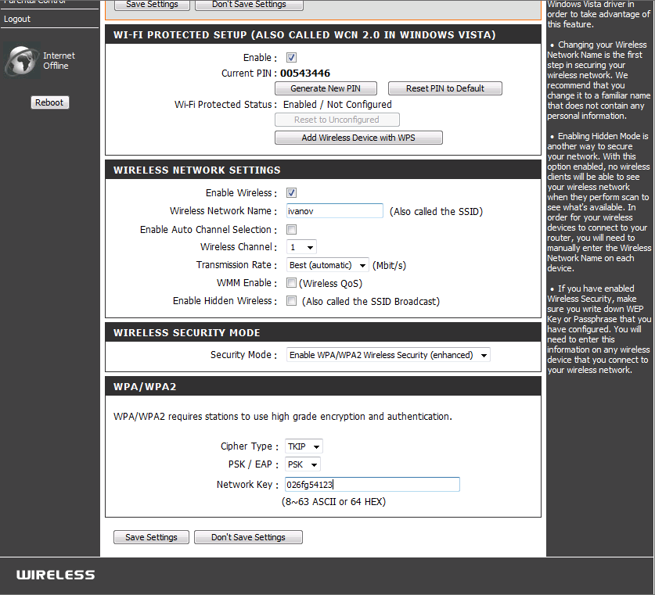Toggle the WPS Enable checkbox
The width and height of the screenshot is (655, 595).
(x=291, y=58)
